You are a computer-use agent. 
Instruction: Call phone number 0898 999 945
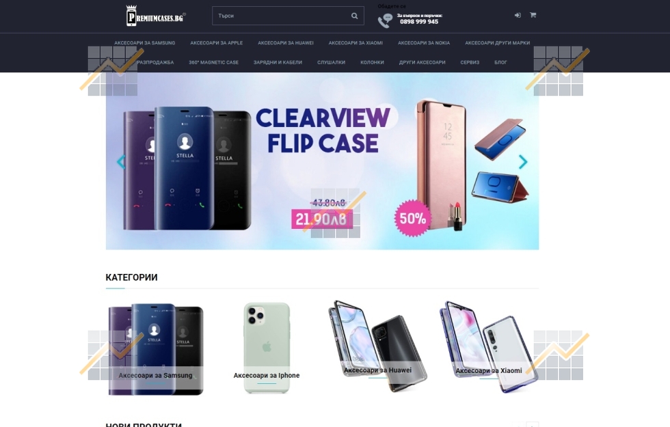418,22
